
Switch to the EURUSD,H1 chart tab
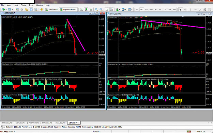[7, 123]
